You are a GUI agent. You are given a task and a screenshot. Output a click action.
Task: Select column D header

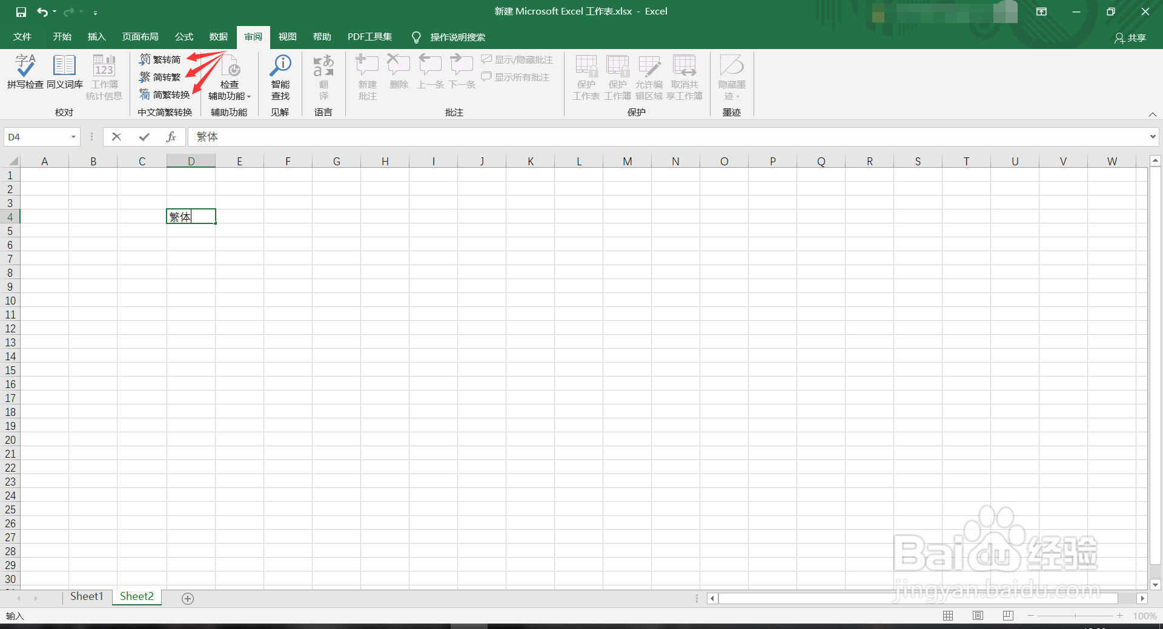191,161
